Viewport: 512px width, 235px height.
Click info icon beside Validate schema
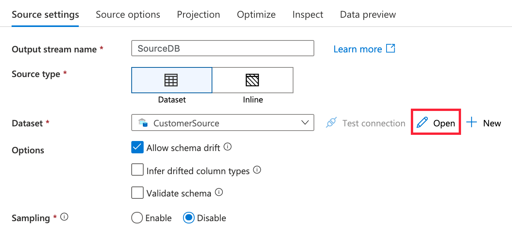coord(219,192)
